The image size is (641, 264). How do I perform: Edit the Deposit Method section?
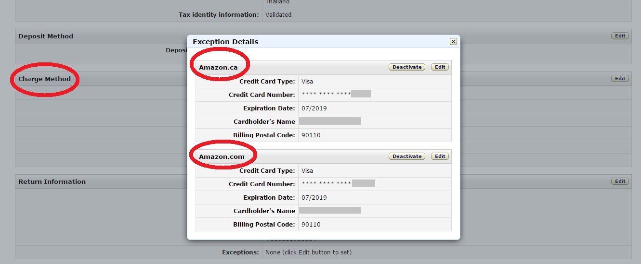tap(620, 36)
